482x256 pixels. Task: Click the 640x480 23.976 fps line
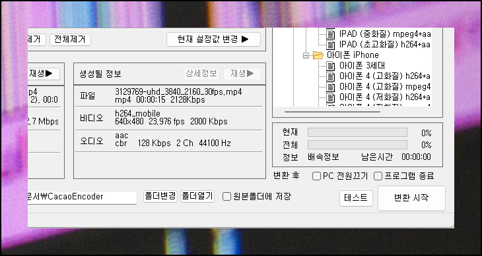click(x=171, y=122)
